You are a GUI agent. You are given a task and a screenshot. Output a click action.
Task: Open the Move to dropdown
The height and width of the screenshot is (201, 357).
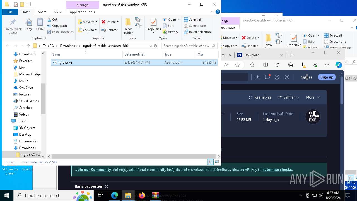(x=88, y=22)
